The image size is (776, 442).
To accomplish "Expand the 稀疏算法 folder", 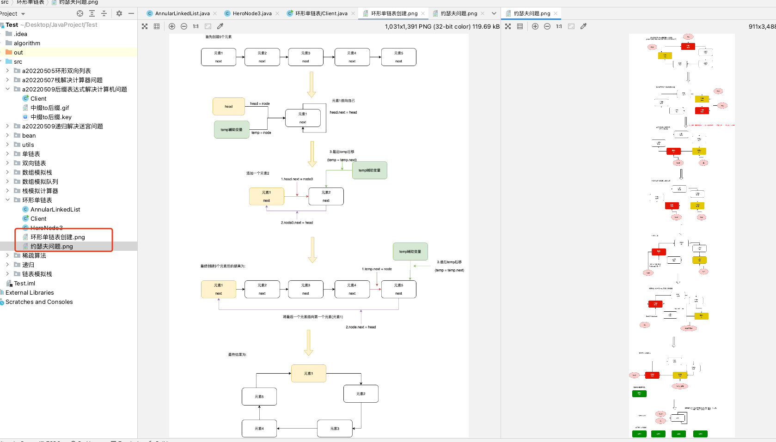I will pyautogui.click(x=7, y=255).
